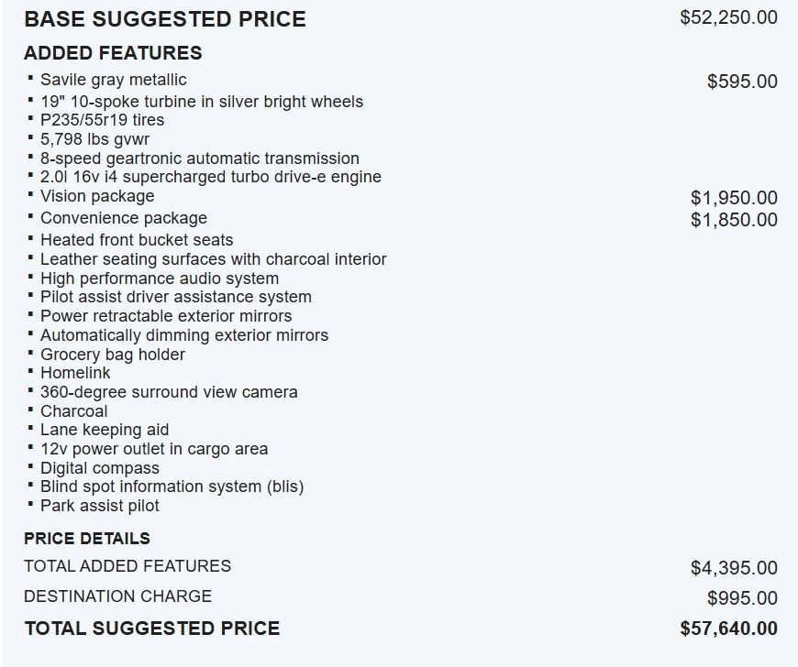Select the Blind spot information system item
Screen dimensions: 798x667
pyautogui.click(x=172, y=487)
